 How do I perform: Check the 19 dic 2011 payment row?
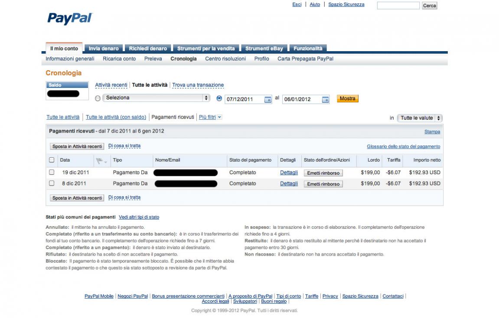pos(52,172)
